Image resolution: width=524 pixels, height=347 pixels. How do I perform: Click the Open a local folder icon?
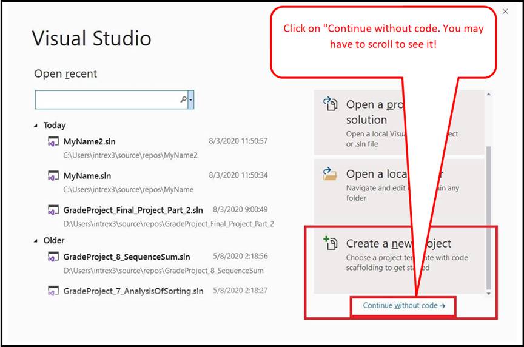coord(331,175)
